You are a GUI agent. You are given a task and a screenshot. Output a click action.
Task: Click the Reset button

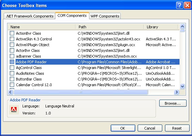tap(177, 128)
